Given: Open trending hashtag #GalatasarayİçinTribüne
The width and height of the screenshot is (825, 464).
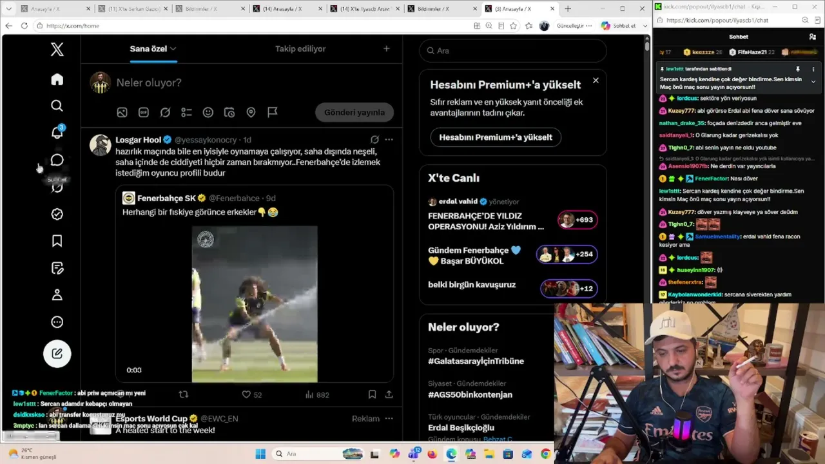Looking at the screenshot, I should [x=476, y=361].
